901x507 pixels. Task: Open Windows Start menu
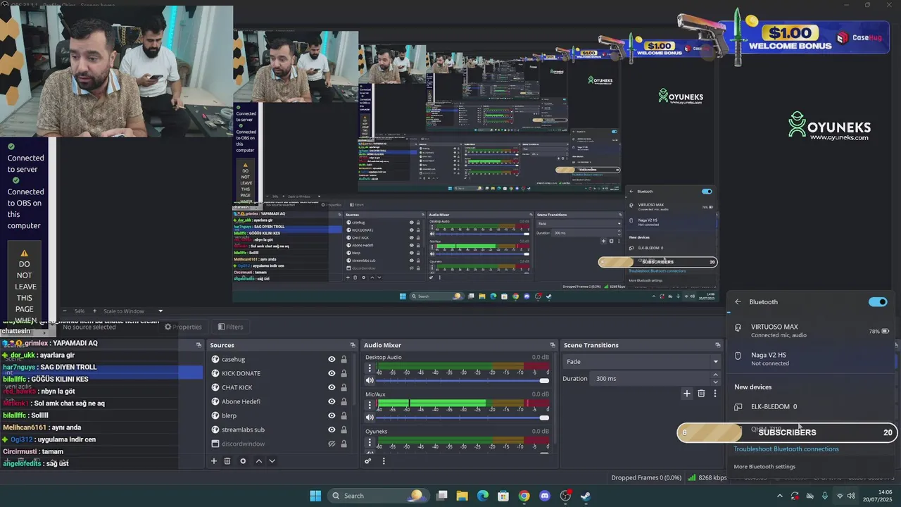[315, 496]
